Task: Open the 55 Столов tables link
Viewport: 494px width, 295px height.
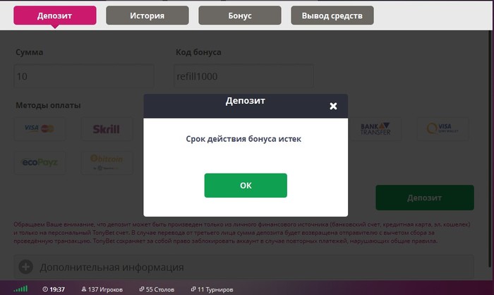Action: point(157,289)
